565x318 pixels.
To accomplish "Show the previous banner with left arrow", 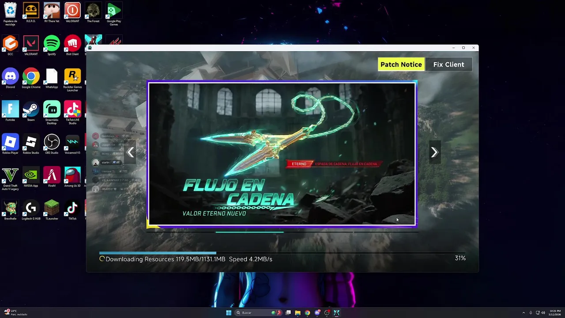I will tap(130, 152).
